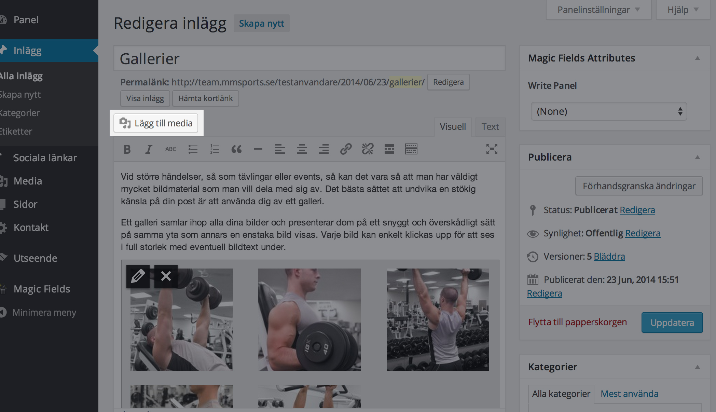Collapse the Magic Fields Attributes box

[698, 58]
